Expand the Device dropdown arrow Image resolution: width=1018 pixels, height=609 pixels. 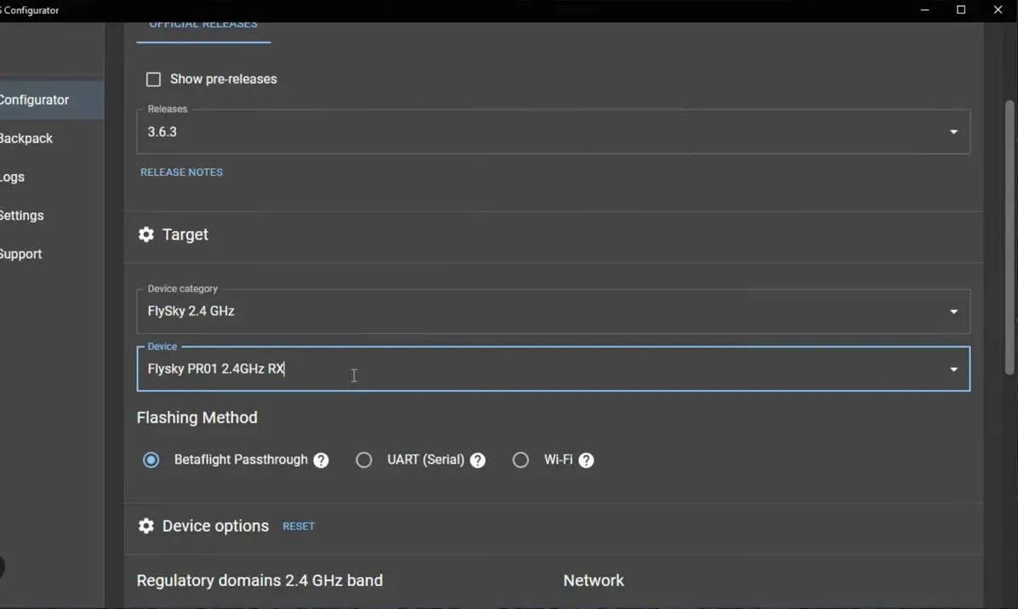(x=953, y=369)
